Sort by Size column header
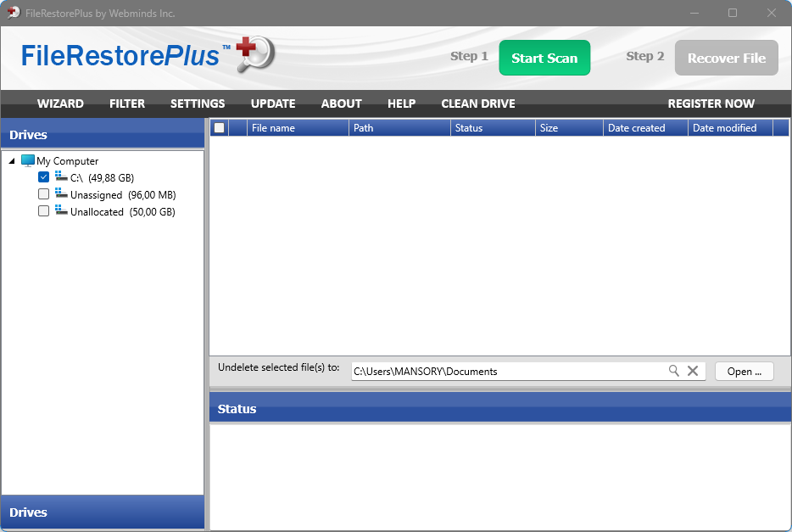The height and width of the screenshot is (532, 792). [x=569, y=128]
